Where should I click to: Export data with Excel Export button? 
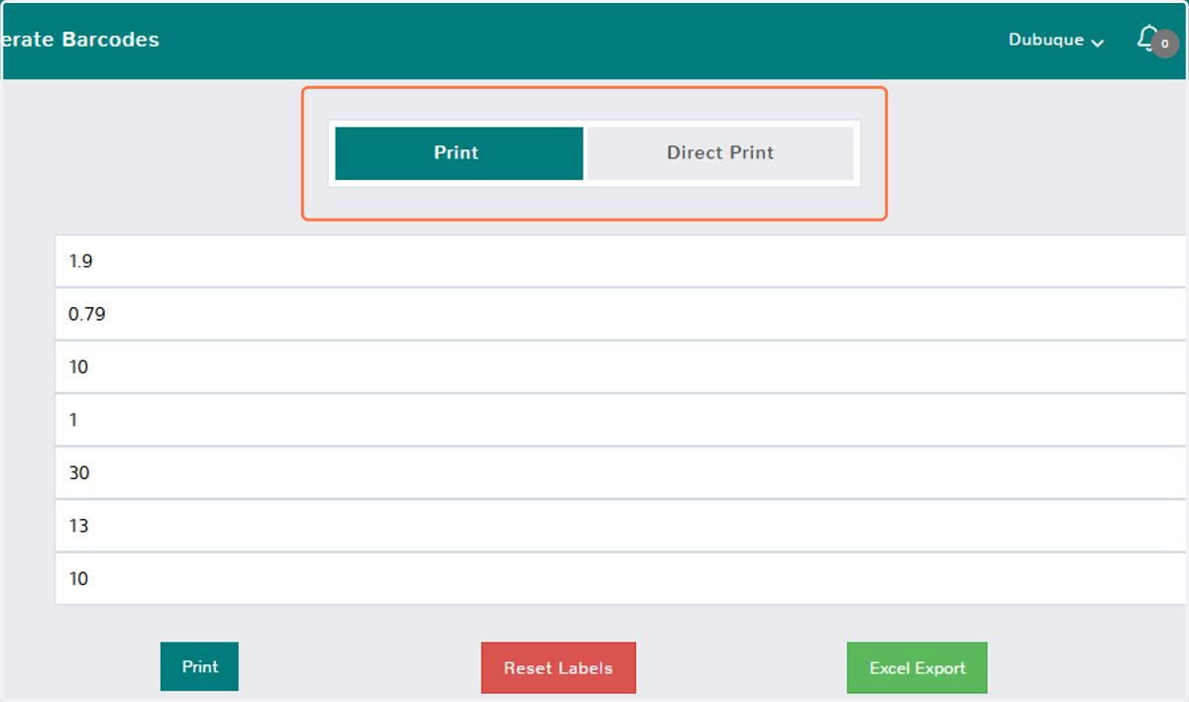(918, 668)
